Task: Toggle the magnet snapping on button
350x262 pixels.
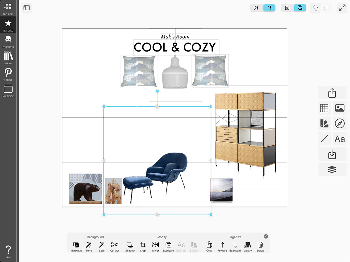Action: (269, 8)
